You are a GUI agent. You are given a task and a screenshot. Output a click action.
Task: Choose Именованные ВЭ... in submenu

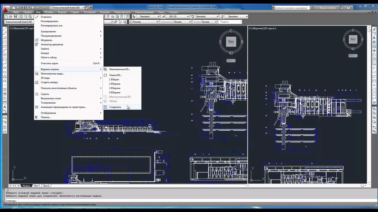click(x=122, y=69)
